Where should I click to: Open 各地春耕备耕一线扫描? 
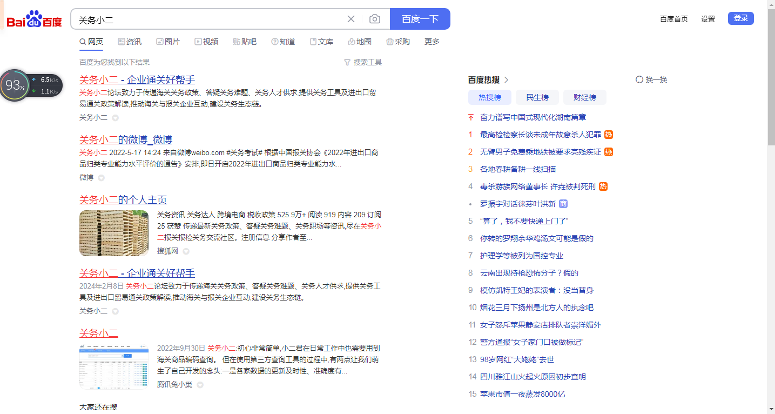click(518, 169)
